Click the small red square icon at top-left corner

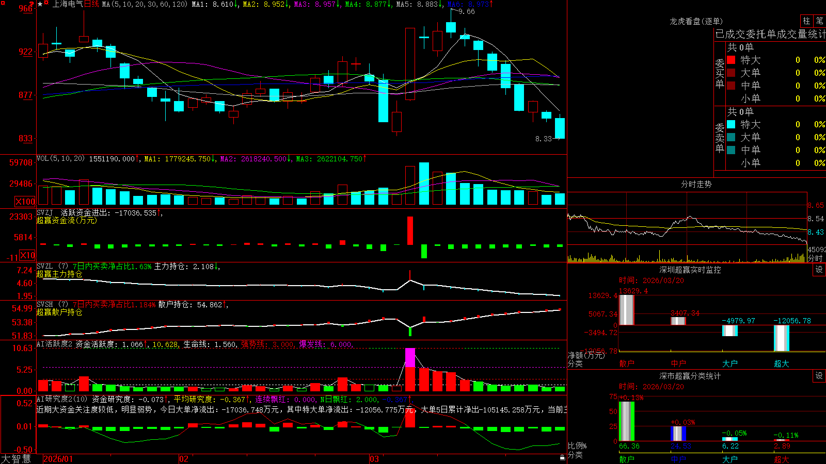click(x=3, y=3)
